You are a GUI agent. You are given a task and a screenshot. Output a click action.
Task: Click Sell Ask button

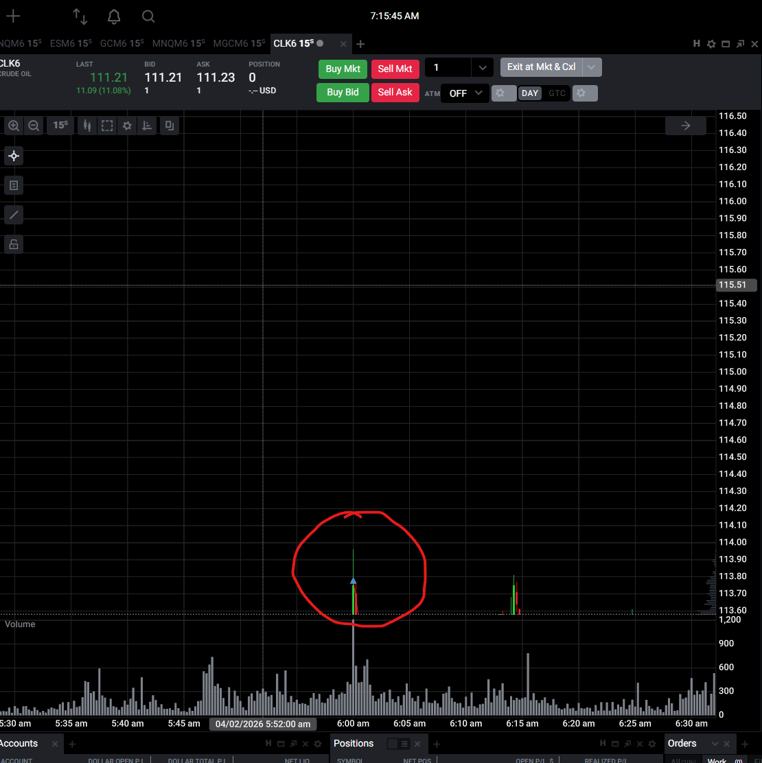[x=395, y=93]
